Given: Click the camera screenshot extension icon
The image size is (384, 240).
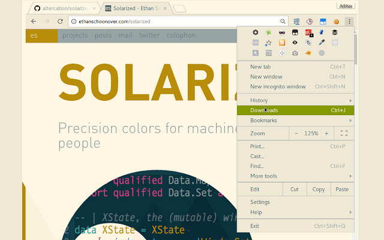Looking at the screenshot, I should (x=295, y=53).
